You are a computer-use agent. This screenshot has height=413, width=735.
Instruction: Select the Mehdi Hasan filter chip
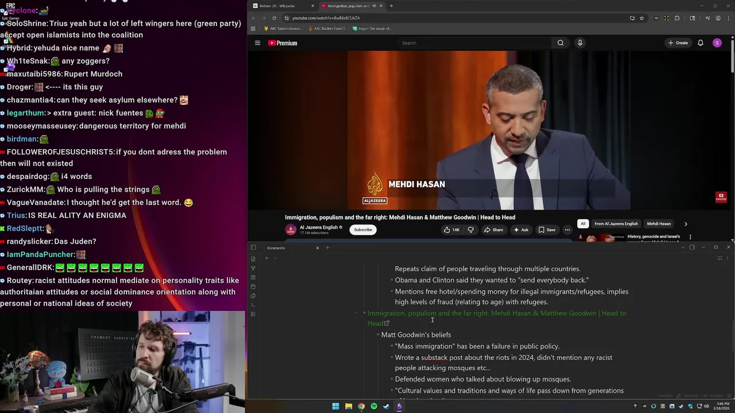pos(659,224)
